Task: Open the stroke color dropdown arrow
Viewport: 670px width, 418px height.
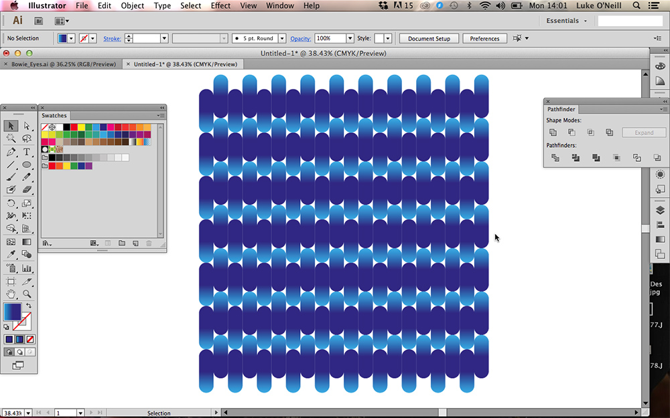Action: (92, 38)
